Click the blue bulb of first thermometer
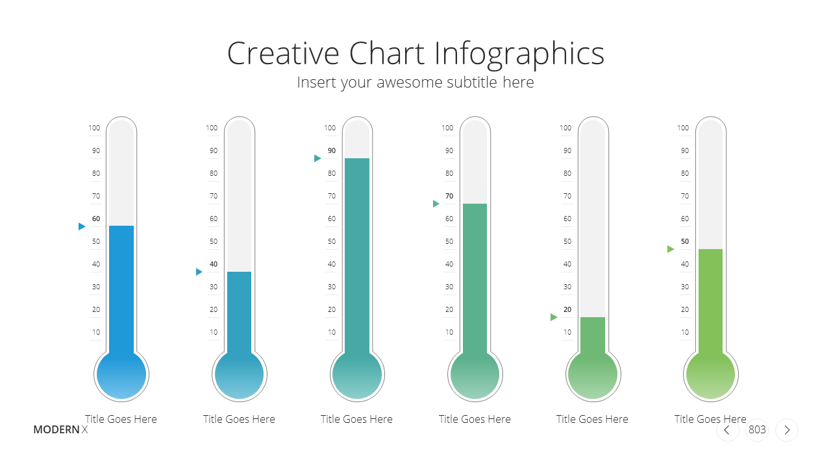This screenshot has height=467, width=831. [121, 374]
